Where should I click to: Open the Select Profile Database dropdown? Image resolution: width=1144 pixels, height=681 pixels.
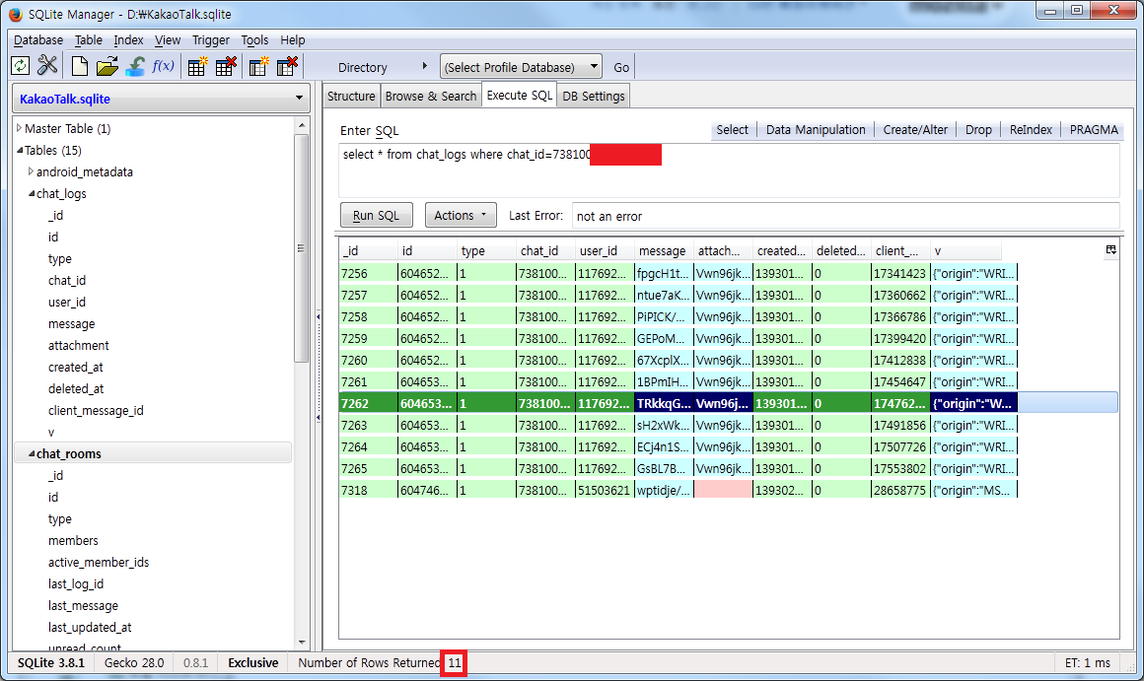[x=521, y=67]
